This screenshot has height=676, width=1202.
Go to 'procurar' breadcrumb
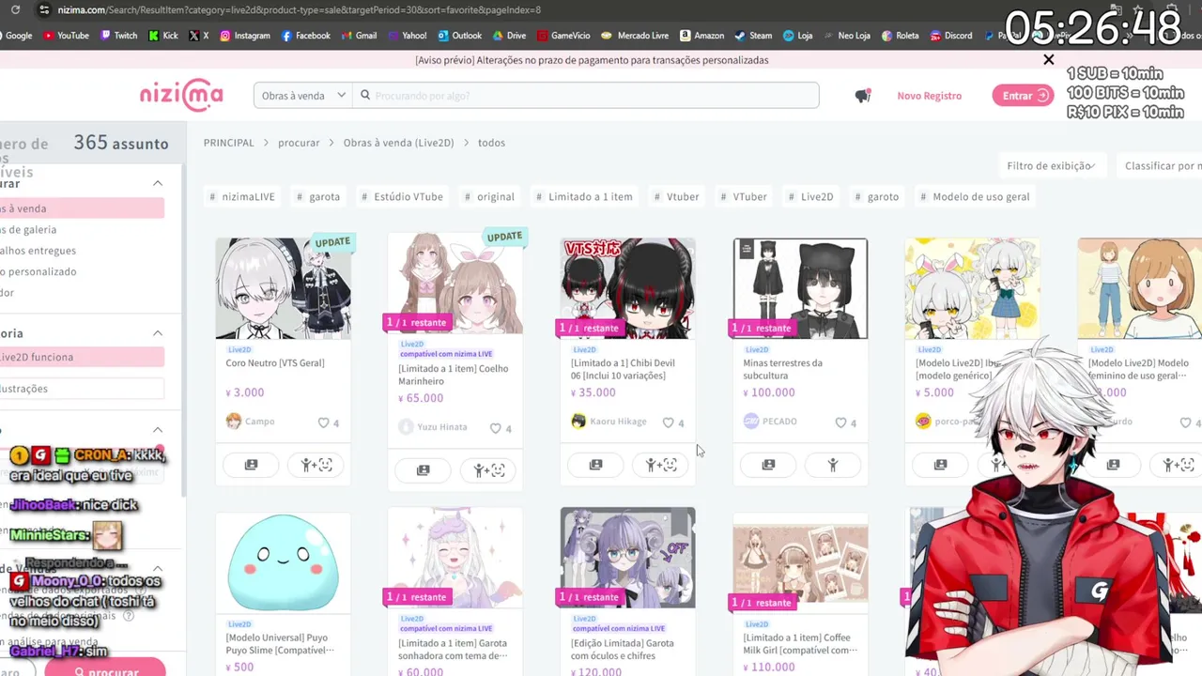299,143
